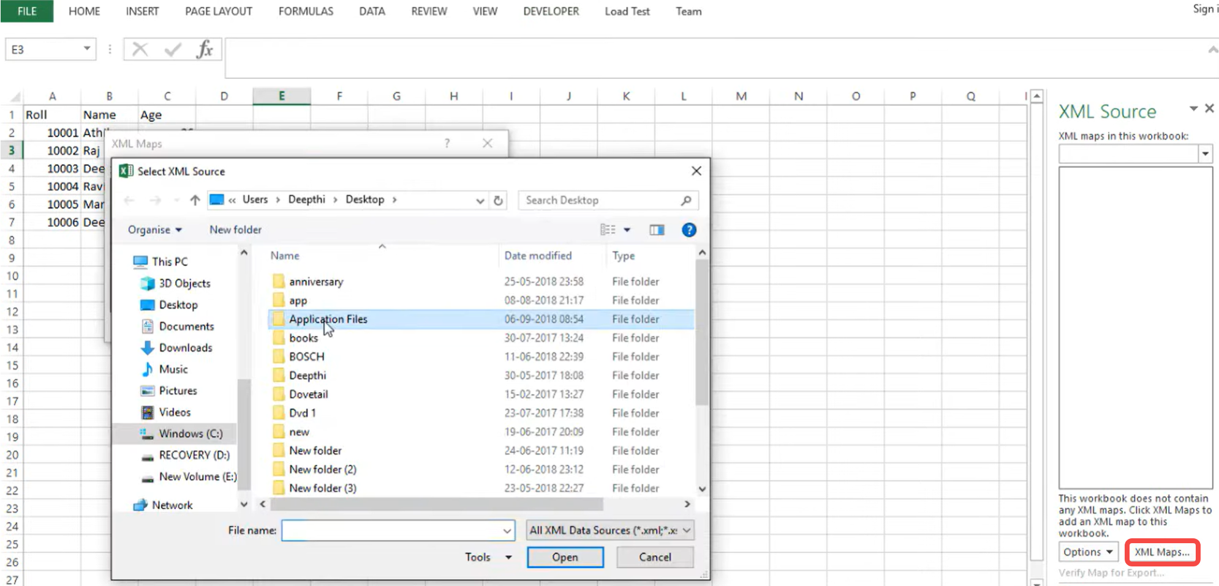Expand the Organise menu
The height and width of the screenshot is (586, 1219).
pos(154,230)
